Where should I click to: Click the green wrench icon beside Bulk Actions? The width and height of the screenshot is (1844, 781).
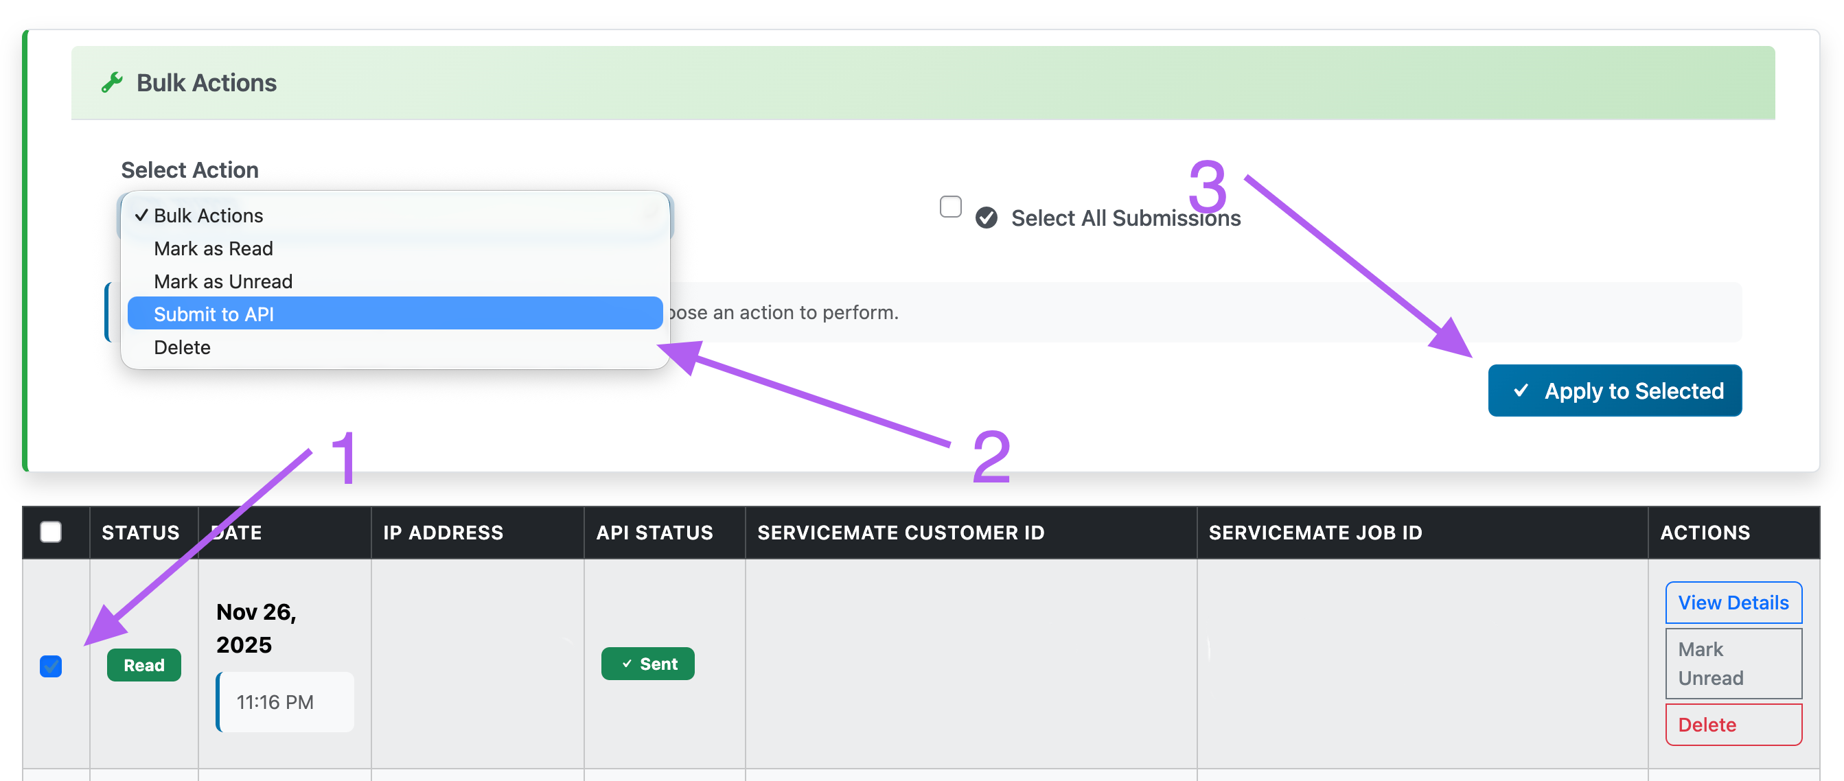[112, 83]
